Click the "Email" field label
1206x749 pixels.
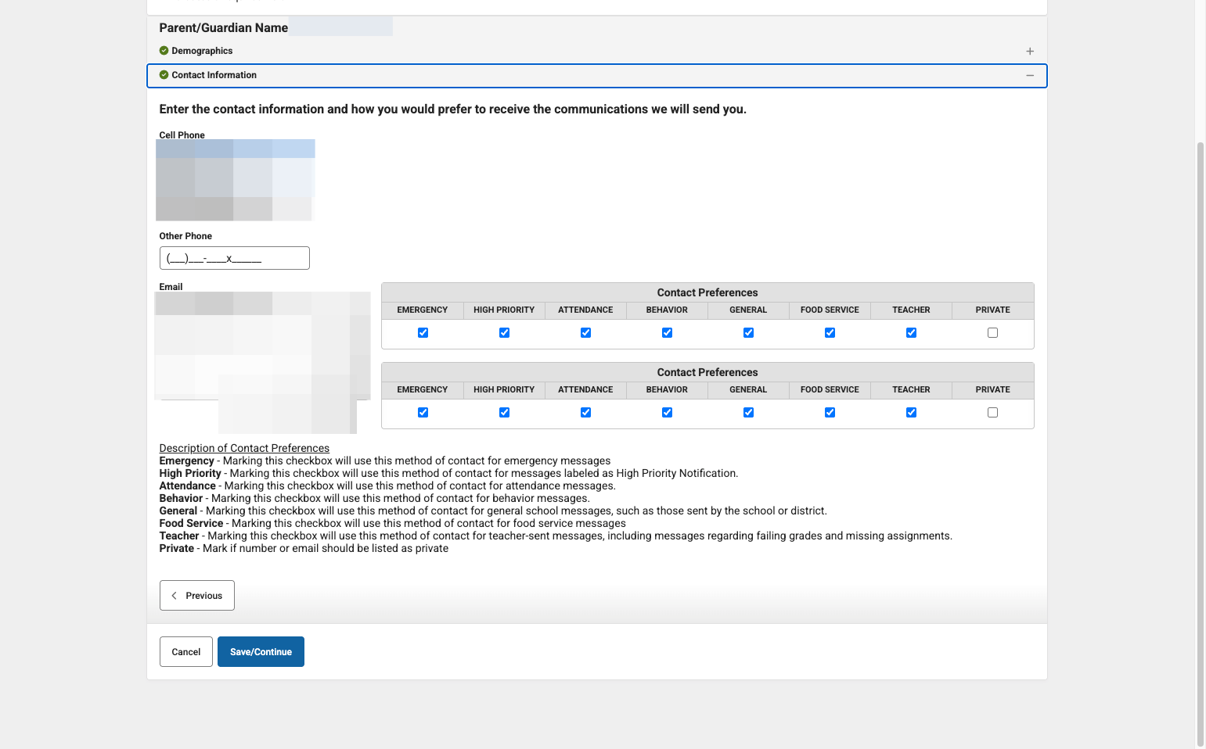[x=171, y=287]
